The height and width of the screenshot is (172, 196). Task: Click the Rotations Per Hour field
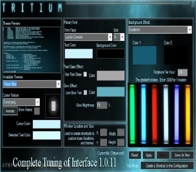click(182, 72)
